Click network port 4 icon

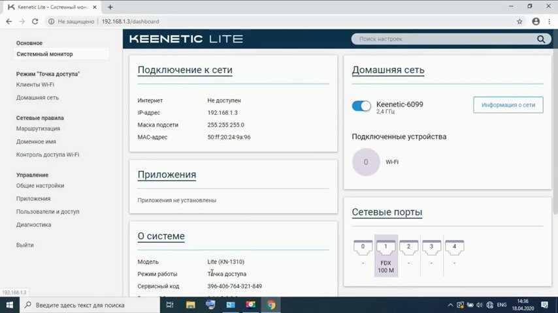tap(455, 247)
